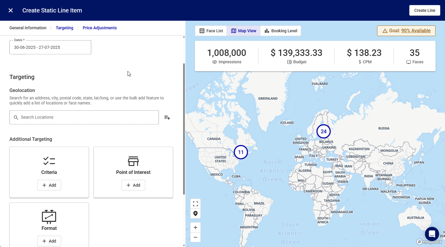Click the BRAZIL label on map

[x=259, y=204]
